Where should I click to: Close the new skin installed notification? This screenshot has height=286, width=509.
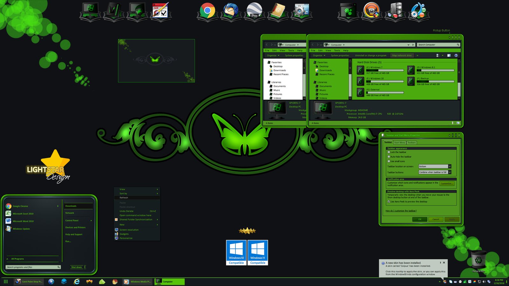(x=444, y=262)
